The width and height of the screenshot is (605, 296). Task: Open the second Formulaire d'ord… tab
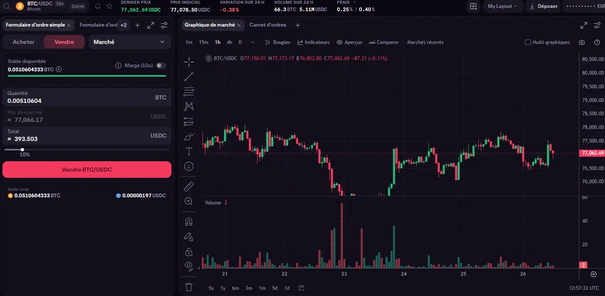point(98,25)
